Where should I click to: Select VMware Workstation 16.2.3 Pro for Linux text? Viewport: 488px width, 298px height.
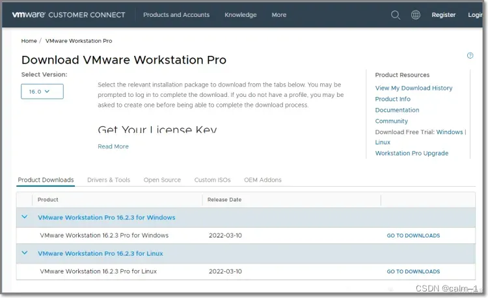pyautogui.click(x=98, y=271)
